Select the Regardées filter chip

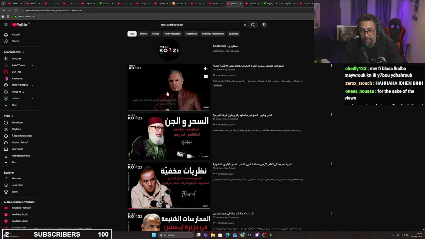click(x=191, y=34)
